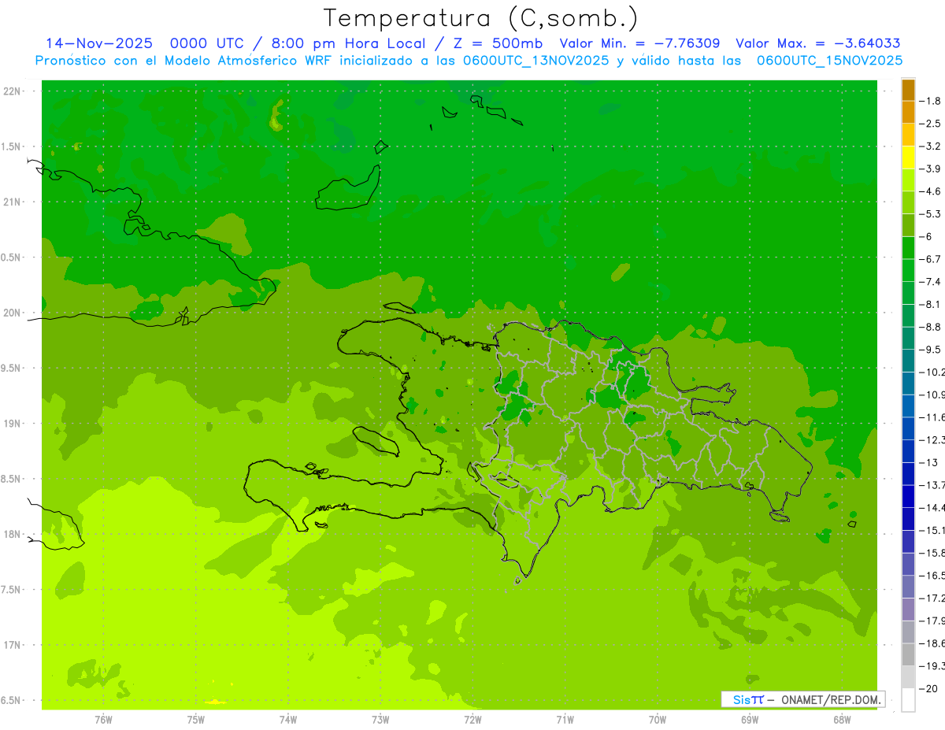Click the "0000 UTC" time label
This screenshot has width=945, height=730.
pyautogui.click(x=209, y=44)
